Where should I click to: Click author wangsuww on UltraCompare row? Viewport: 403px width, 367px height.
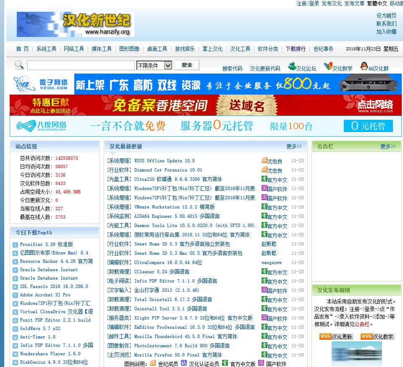pos(272,263)
